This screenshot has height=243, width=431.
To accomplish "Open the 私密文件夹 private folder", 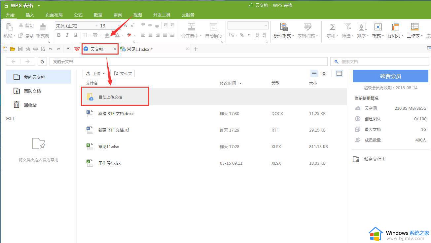I will [x=369, y=159].
